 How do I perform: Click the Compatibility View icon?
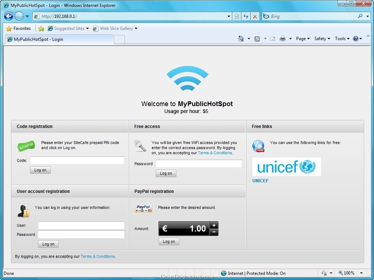pyautogui.click(x=237, y=16)
